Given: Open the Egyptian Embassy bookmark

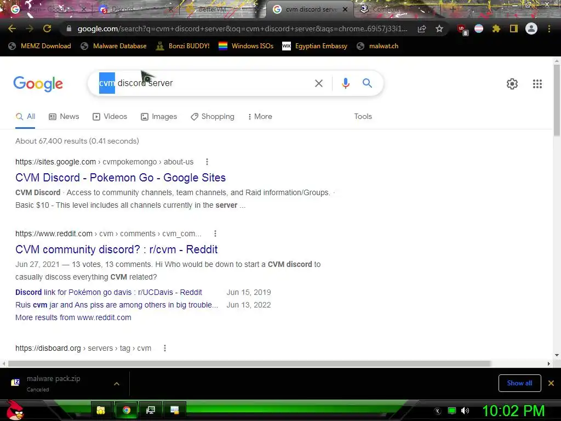Looking at the screenshot, I should (315, 46).
